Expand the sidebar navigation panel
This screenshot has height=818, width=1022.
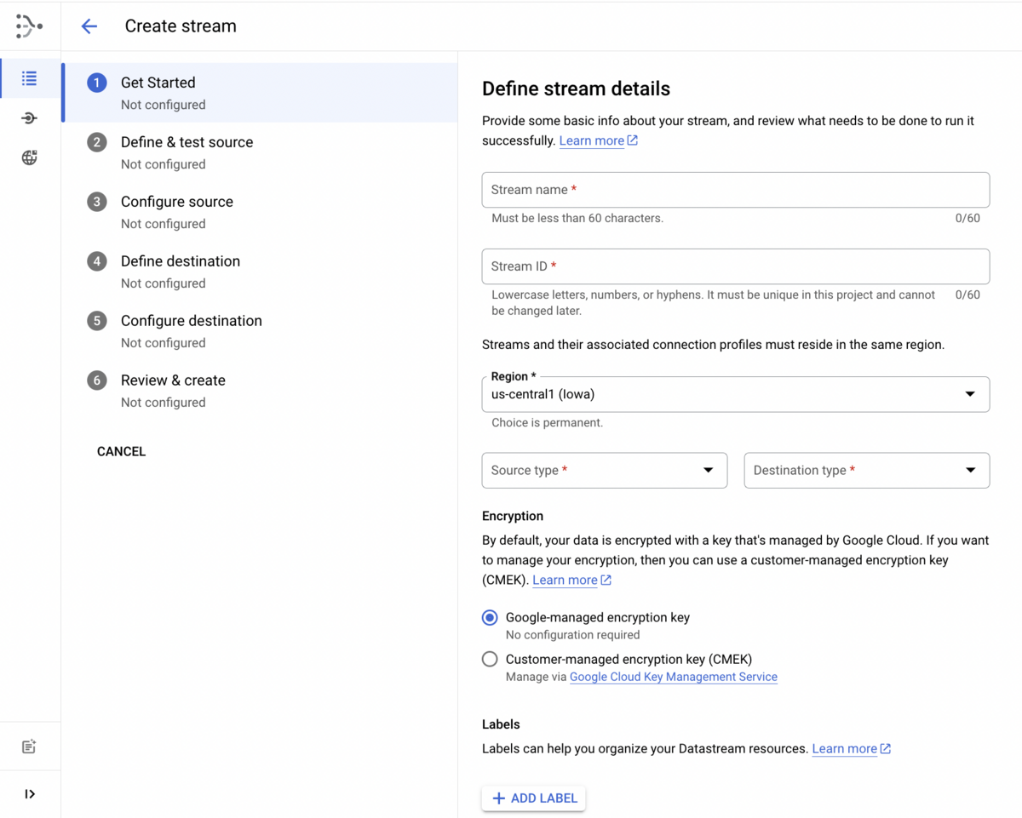30,794
